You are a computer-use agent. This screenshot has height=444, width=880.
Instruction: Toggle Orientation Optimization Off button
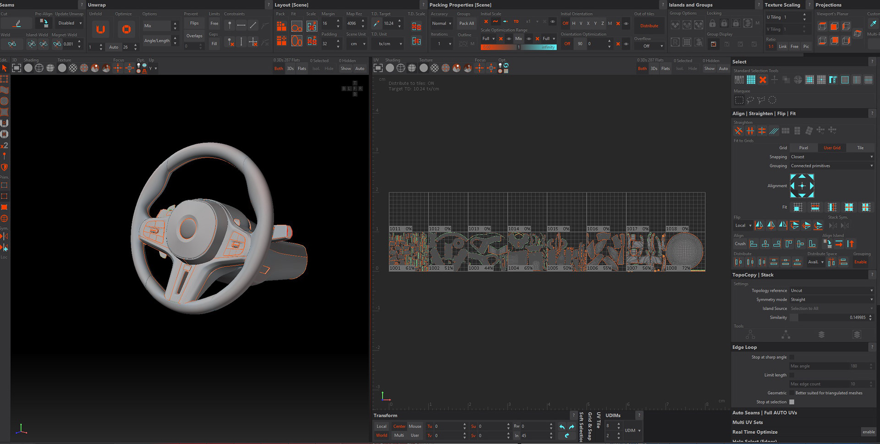567,44
